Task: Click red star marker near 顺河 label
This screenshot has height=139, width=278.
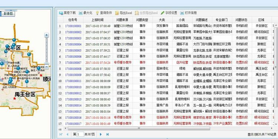Action: click(41, 75)
